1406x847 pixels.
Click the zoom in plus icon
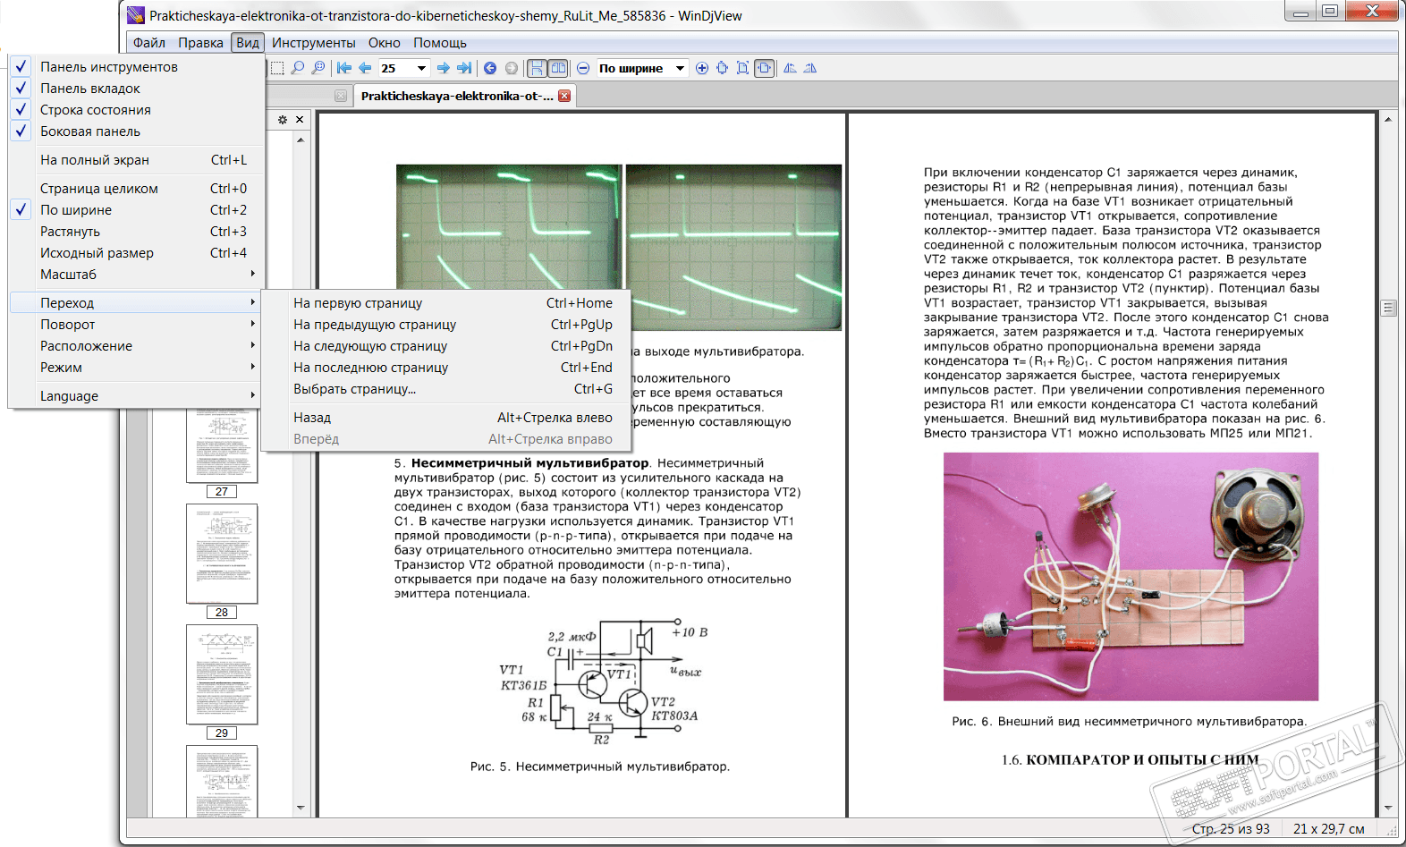click(x=702, y=68)
